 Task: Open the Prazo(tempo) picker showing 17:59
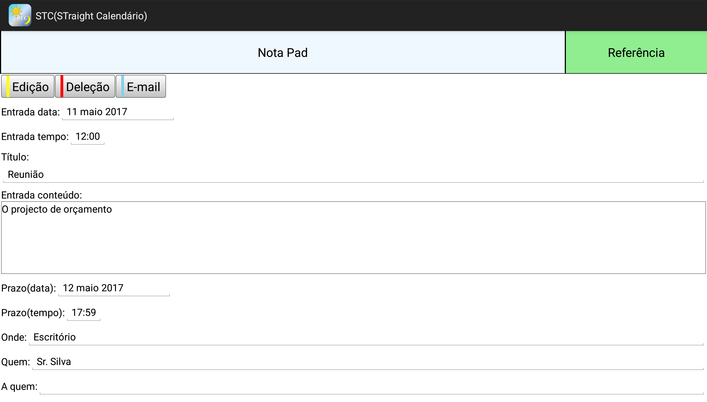pos(84,313)
